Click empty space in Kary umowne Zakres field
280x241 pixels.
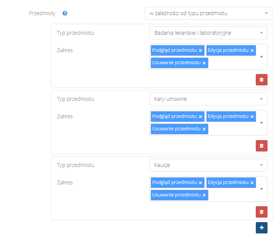coord(233,129)
